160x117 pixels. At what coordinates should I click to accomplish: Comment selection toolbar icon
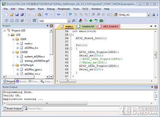tap(103, 15)
